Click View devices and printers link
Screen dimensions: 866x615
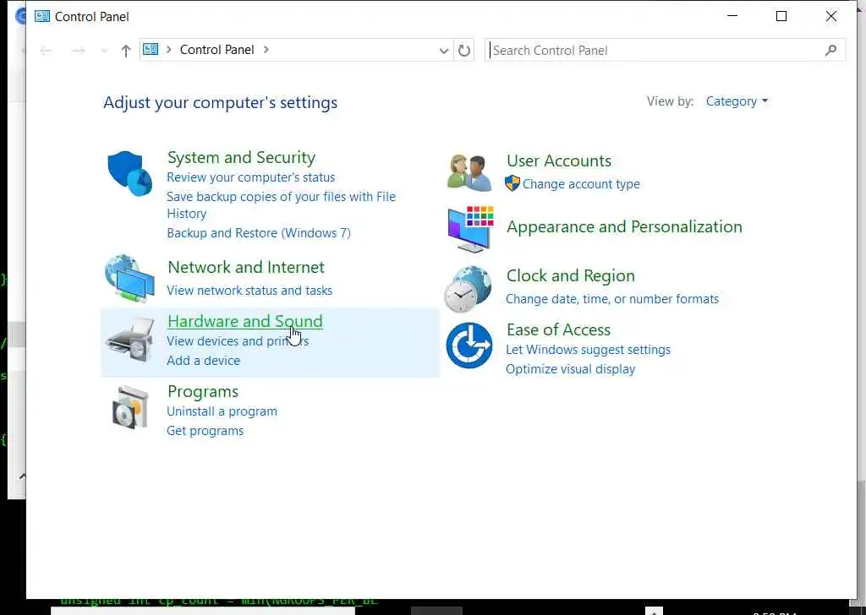click(238, 341)
